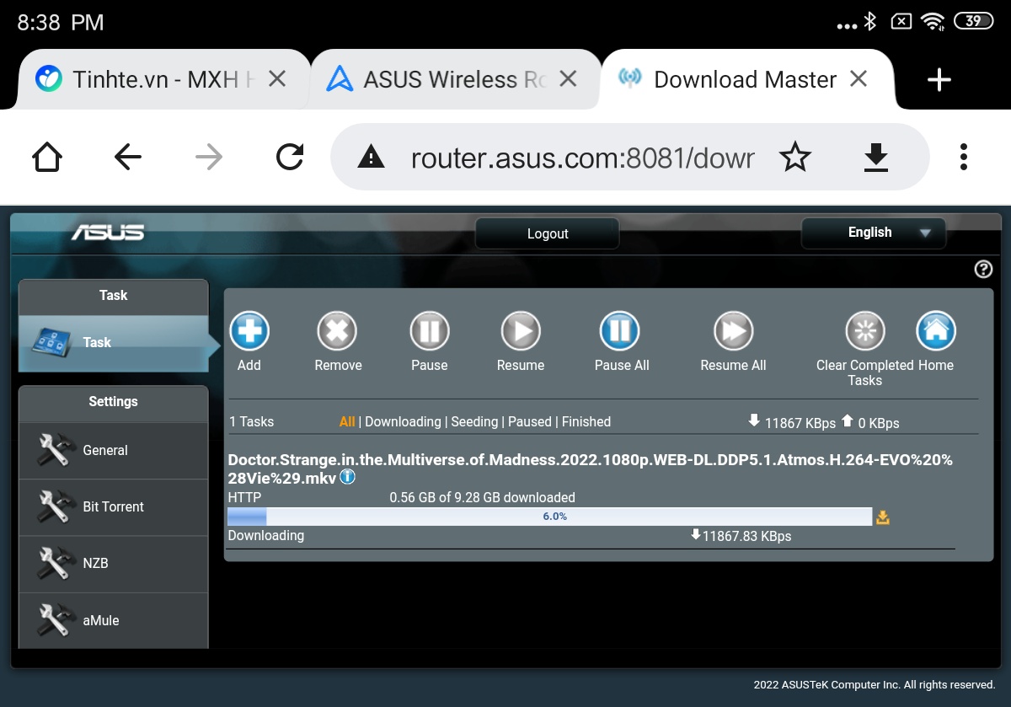Image resolution: width=1011 pixels, height=707 pixels.
Task: Resume the selected download task
Action: point(521,331)
